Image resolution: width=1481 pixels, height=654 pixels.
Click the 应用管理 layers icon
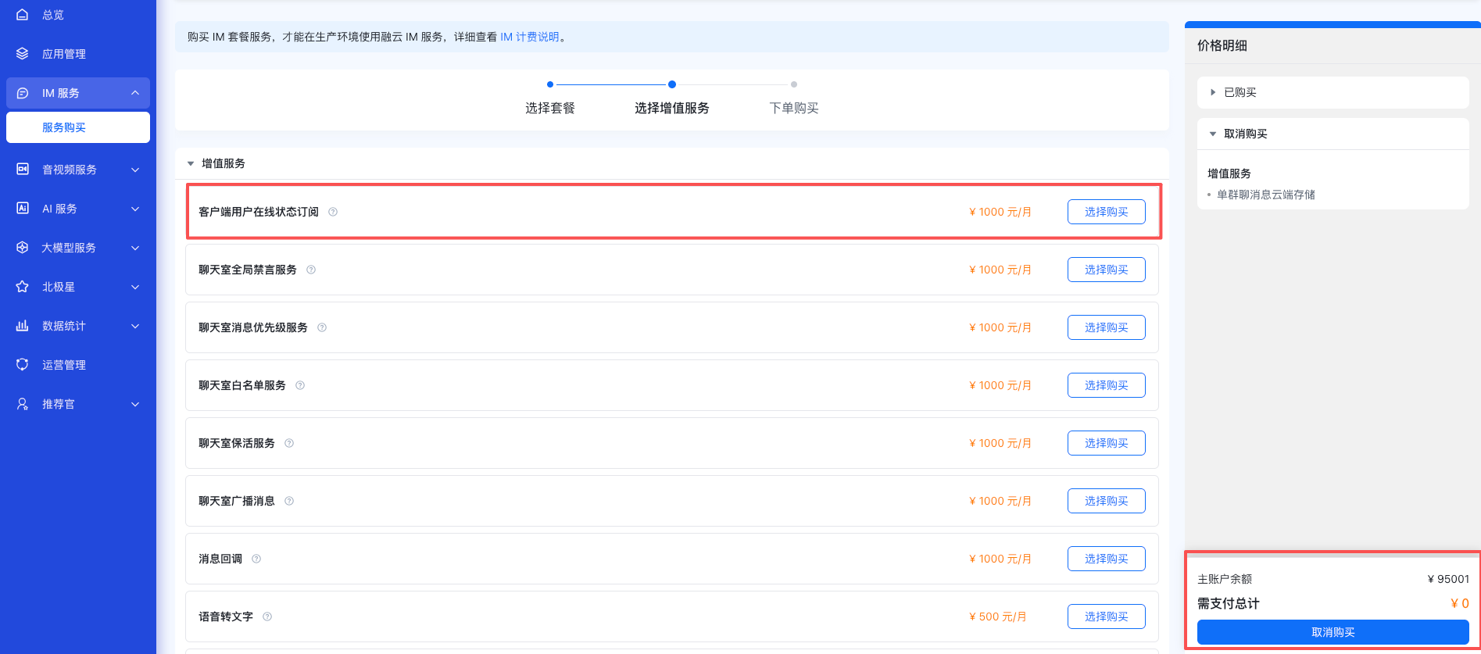23,54
